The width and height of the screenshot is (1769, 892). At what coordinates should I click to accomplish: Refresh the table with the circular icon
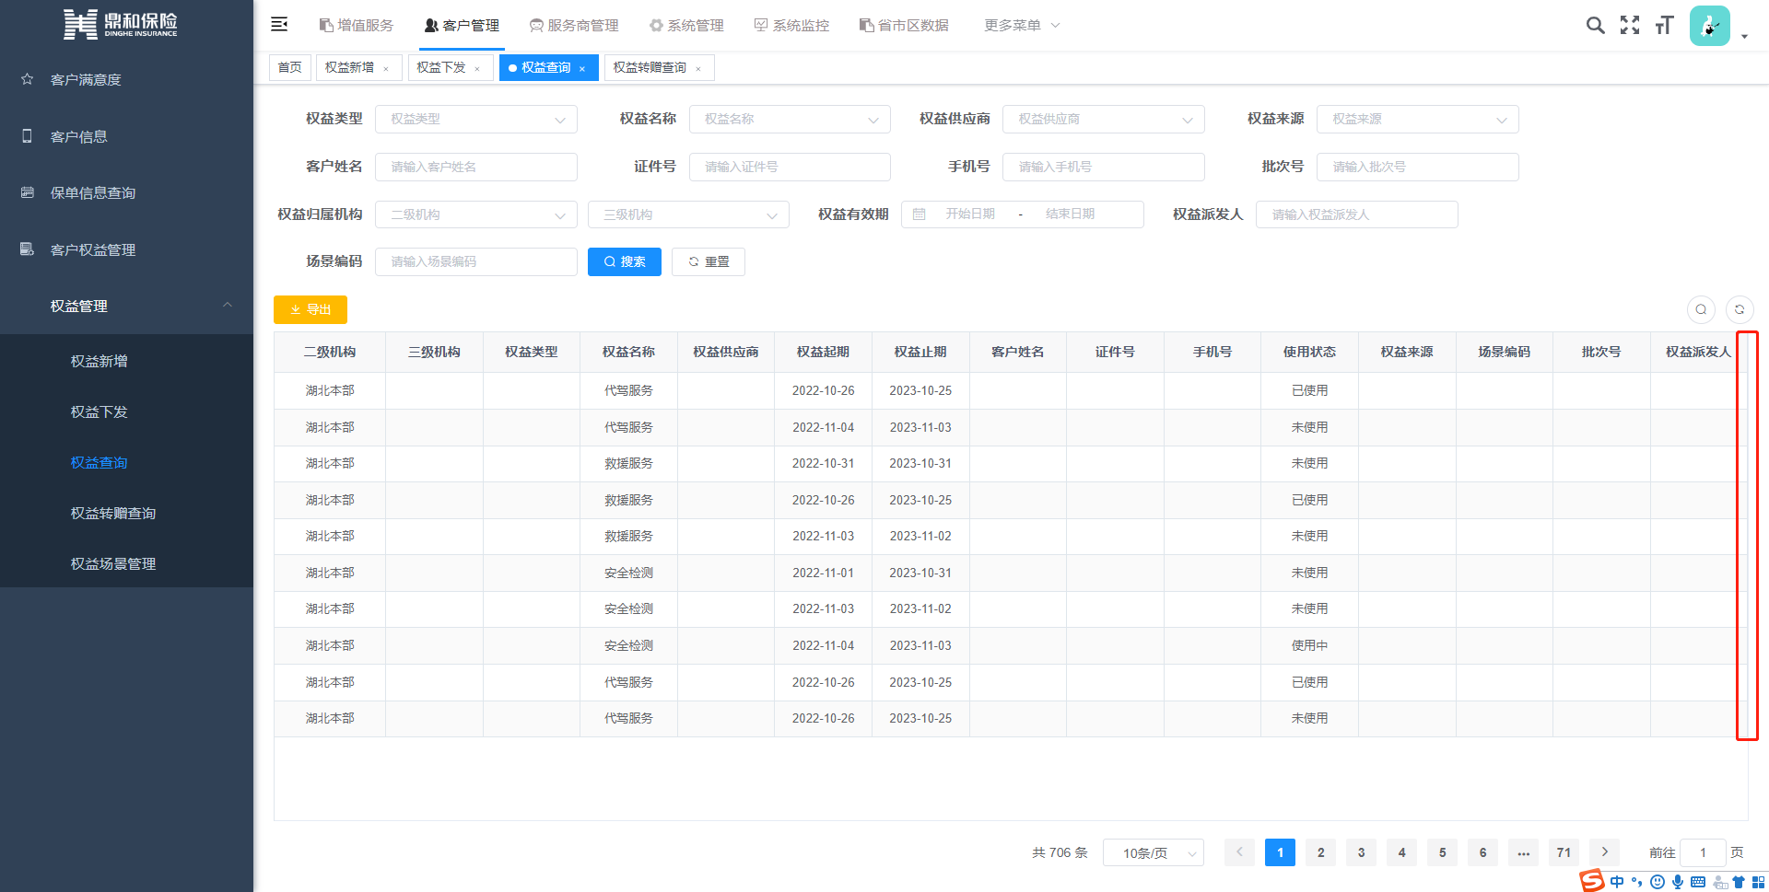tap(1740, 309)
